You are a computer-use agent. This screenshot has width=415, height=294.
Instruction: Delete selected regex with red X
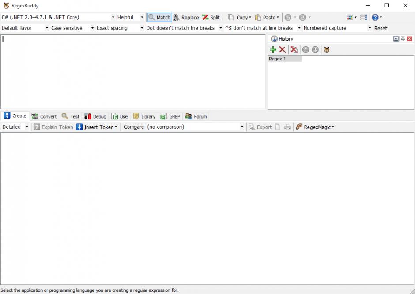(x=283, y=50)
